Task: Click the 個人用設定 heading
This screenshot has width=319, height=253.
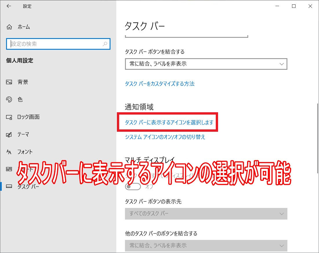Action: [19, 60]
